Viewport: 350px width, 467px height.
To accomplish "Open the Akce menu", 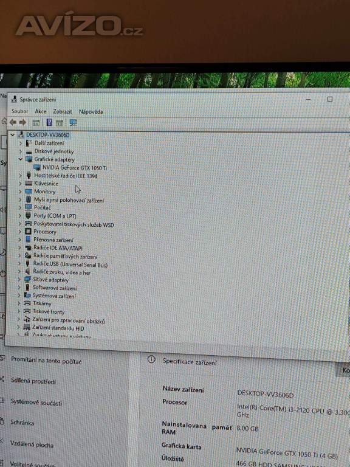I will tap(41, 111).
